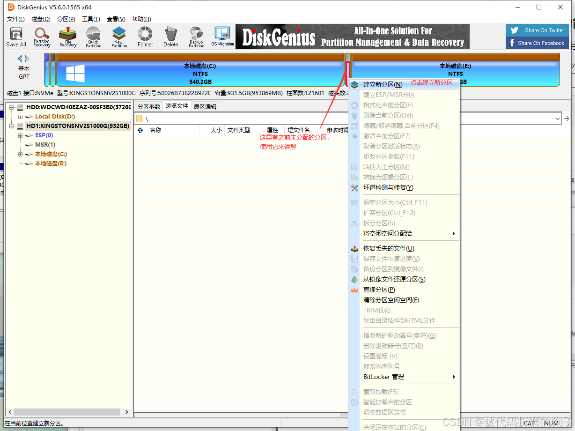
Task: Select Local Disk(D:) in tree
Action: (x=55, y=117)
